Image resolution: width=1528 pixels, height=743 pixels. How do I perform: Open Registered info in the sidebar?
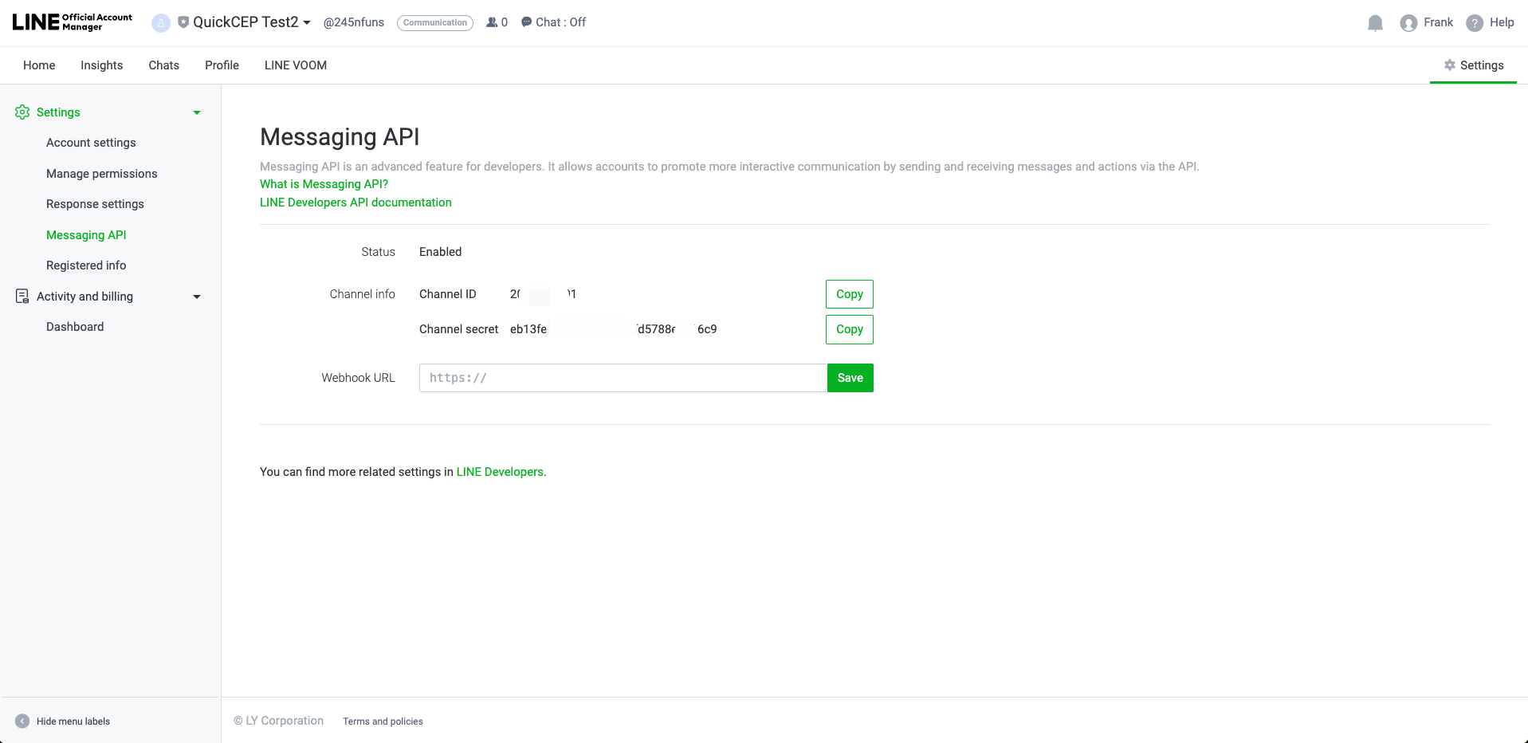(x=86, y=265)
